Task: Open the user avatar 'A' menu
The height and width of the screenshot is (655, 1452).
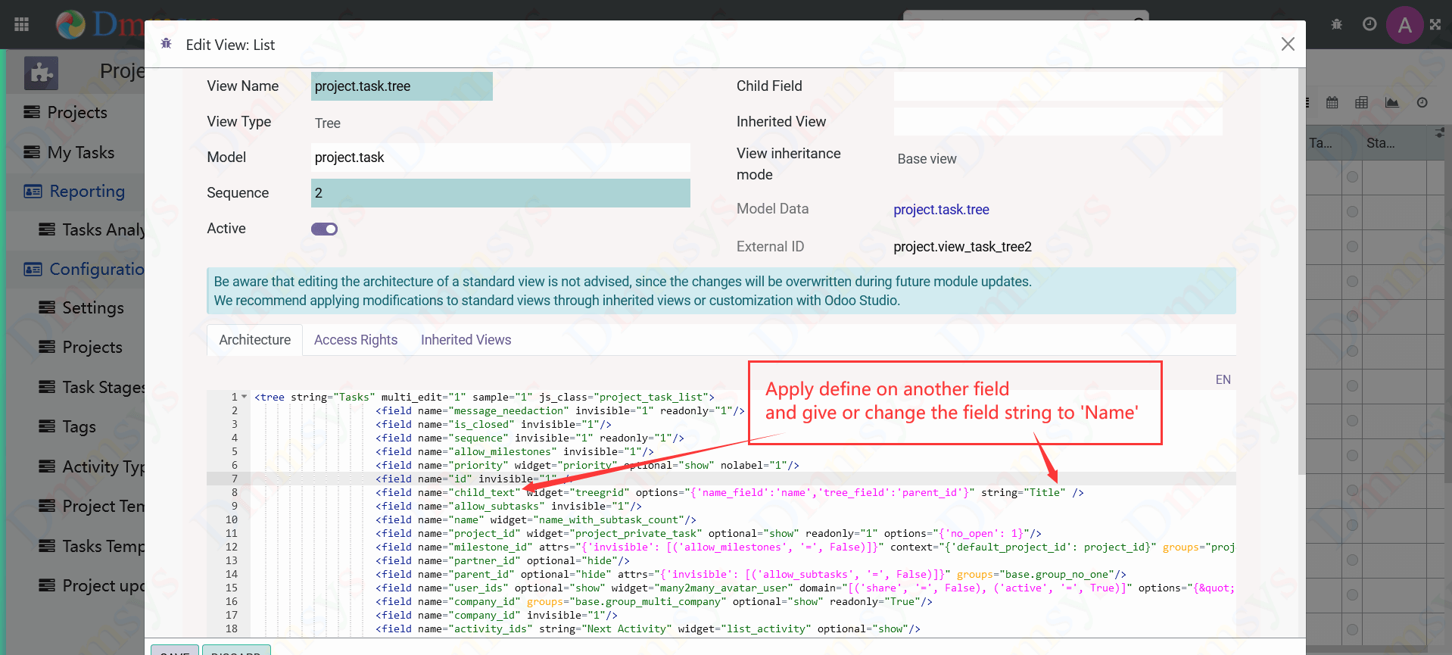Action: click(x=1405, y=25)
